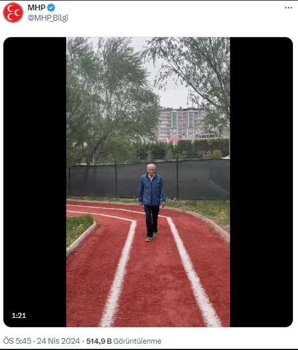The width and height of the screenshot is (298, 350).
Task: Click the blue verified badge
Action: (51, 7)
